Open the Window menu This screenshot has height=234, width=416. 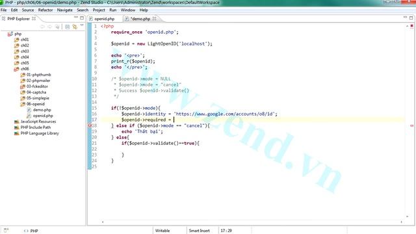tap(128, 10)
